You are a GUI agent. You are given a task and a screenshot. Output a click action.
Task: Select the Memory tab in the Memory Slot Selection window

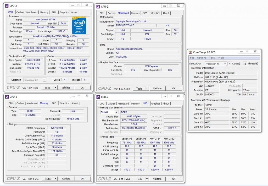click(x=135, y=103)
